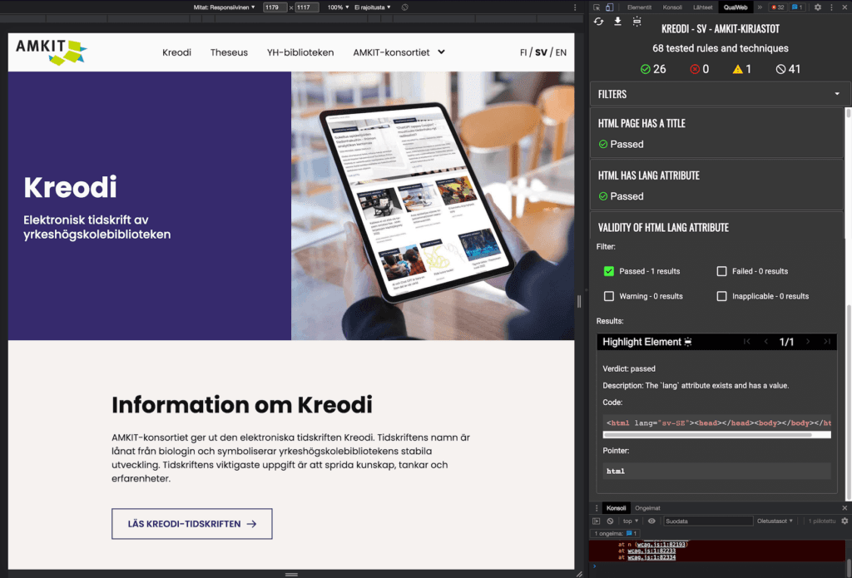Click the AMKIT logo in the site header
Image resolution: width=852 pixels, height=578 pixels.
[51, 52]
